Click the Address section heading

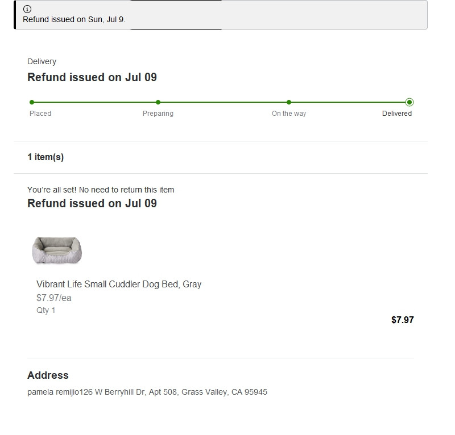click(48, 375)
